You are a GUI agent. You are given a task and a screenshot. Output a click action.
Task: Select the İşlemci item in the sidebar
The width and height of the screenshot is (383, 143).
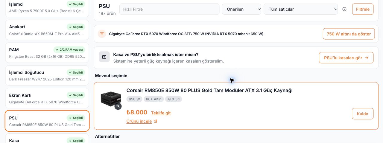click(47, 8)
